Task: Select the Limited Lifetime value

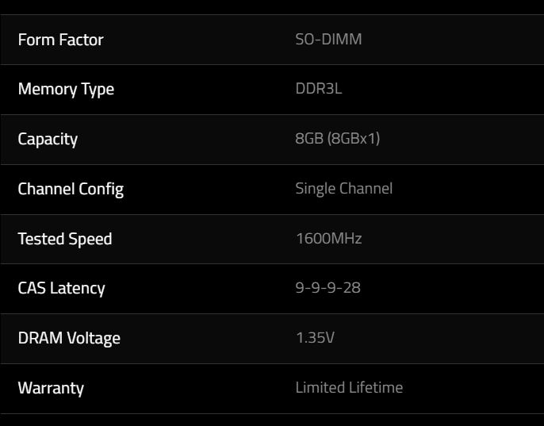Action: coord(349,387)
